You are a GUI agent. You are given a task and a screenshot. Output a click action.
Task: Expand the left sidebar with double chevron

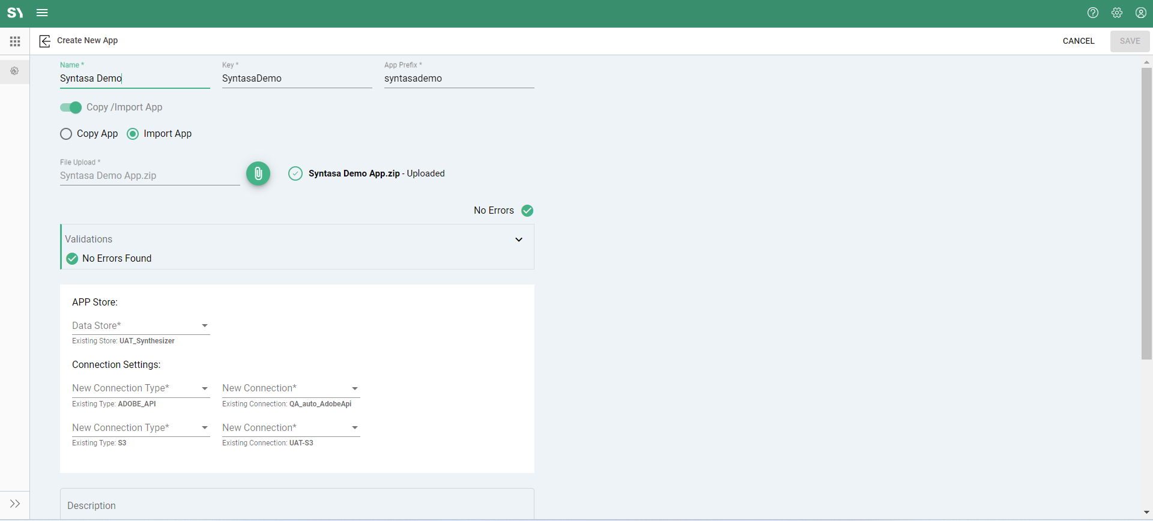pos(15,504)
